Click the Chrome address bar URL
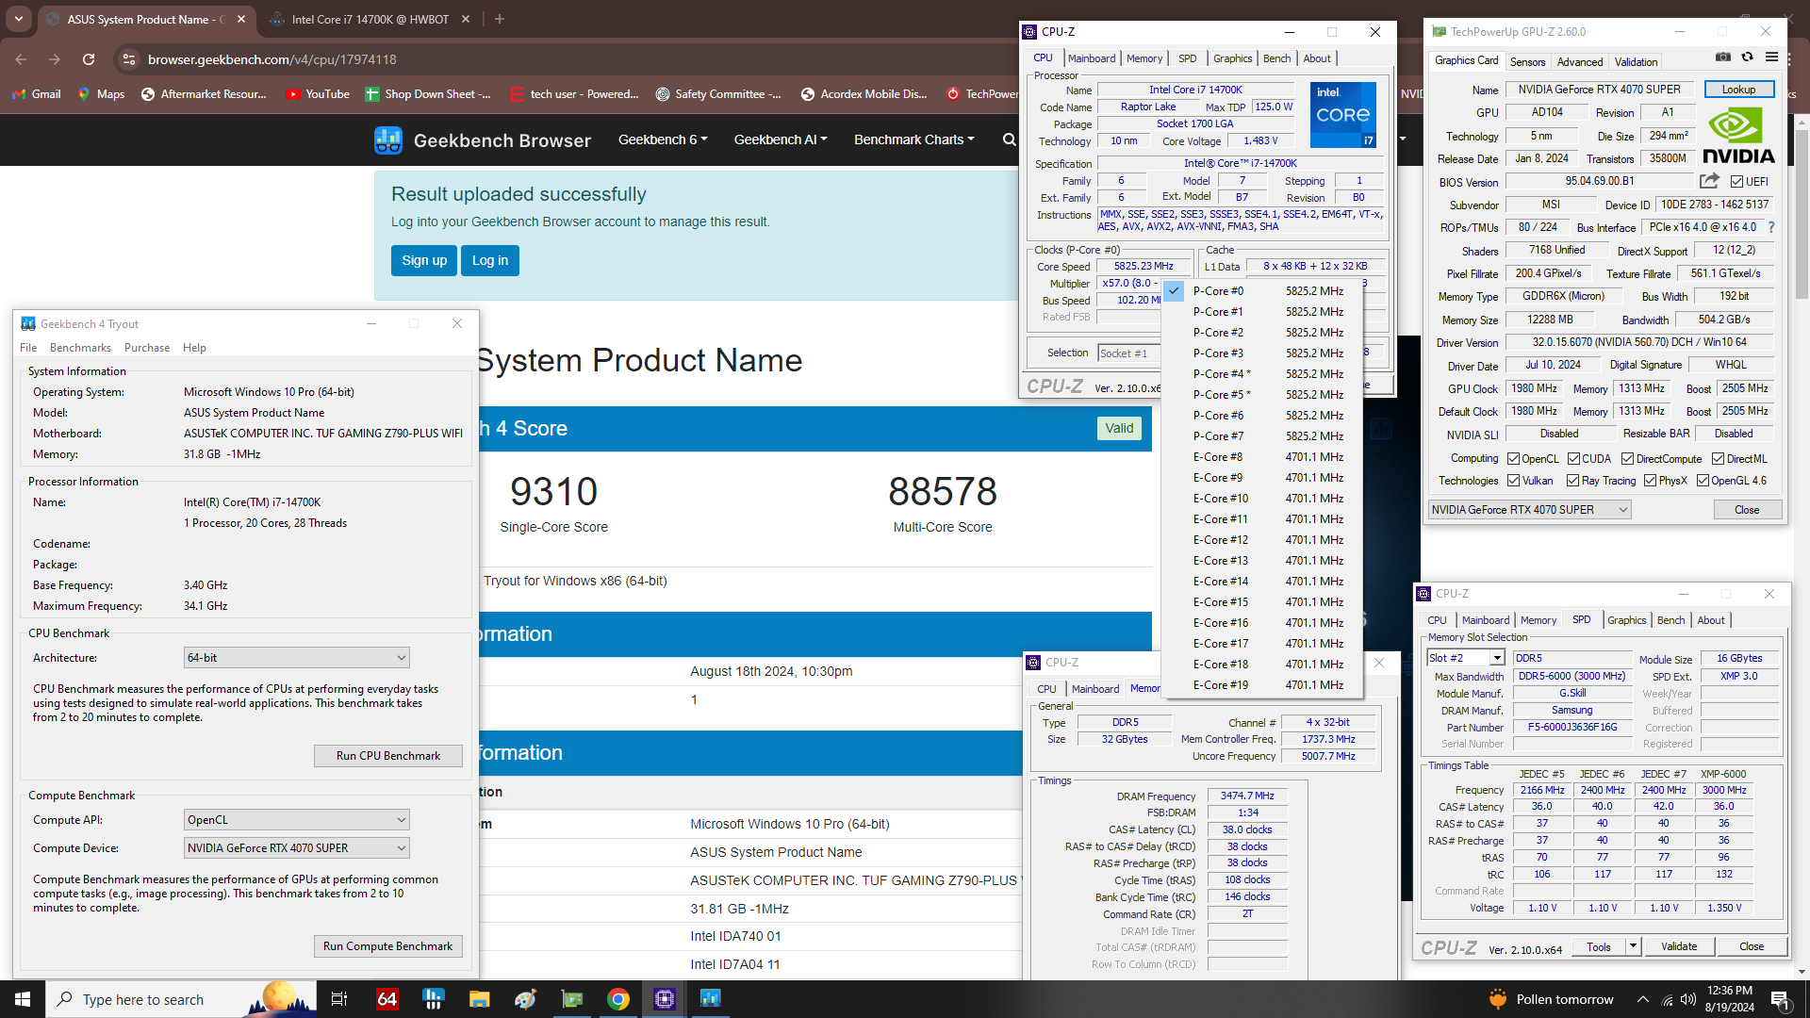The height and width of the screenshot is (1018, 1810). point(272,59)
